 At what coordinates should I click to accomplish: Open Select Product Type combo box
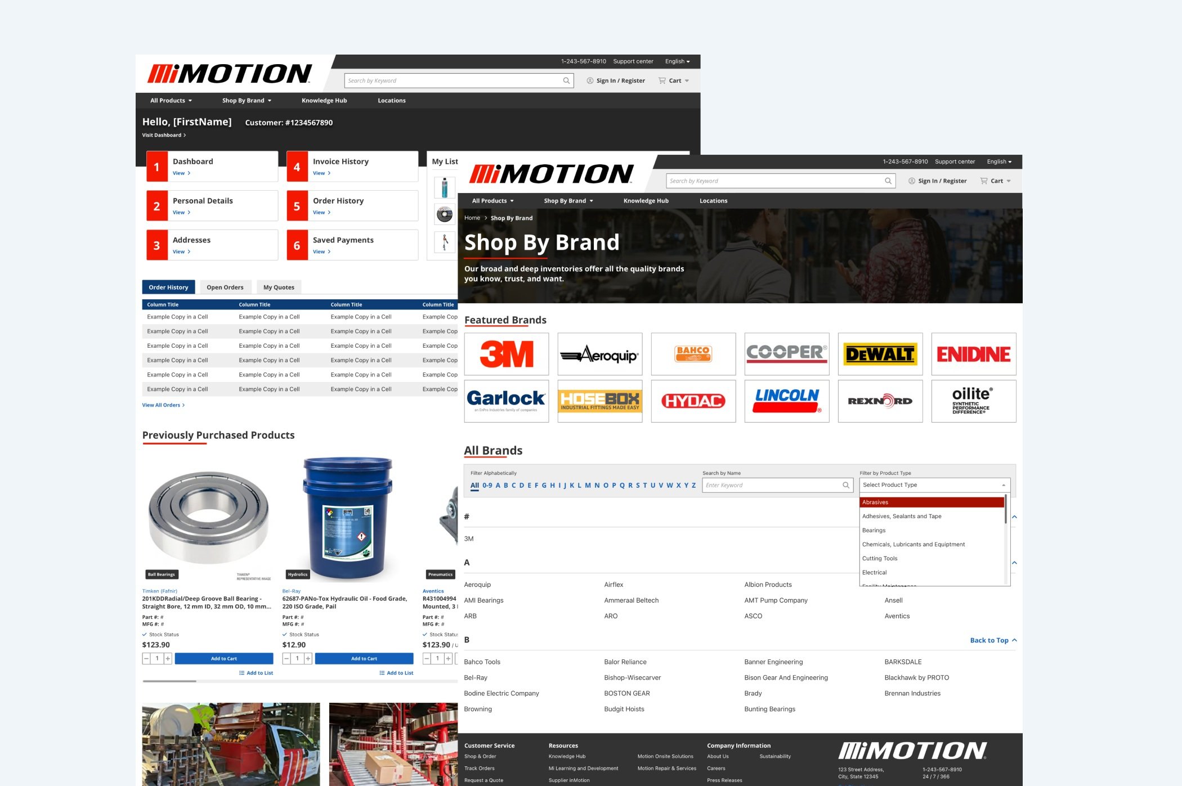(x=934, y=485)
